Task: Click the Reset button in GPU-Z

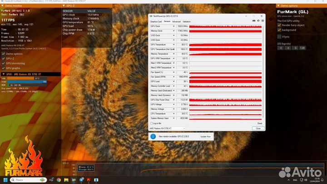Action: 260,123
